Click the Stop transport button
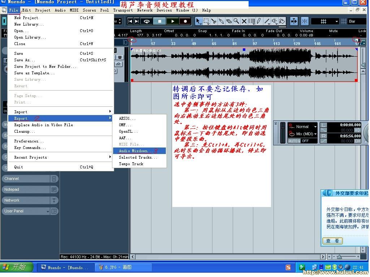370x277 pixels. point(159,21)
